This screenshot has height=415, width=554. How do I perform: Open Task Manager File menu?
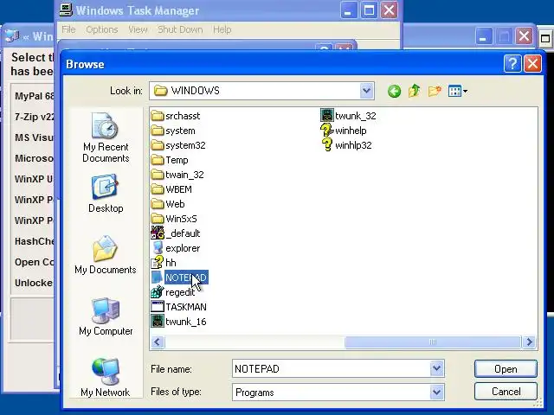(68, 29)
